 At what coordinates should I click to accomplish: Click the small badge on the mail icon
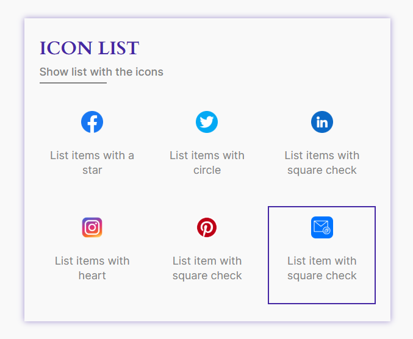pos(326,230)
